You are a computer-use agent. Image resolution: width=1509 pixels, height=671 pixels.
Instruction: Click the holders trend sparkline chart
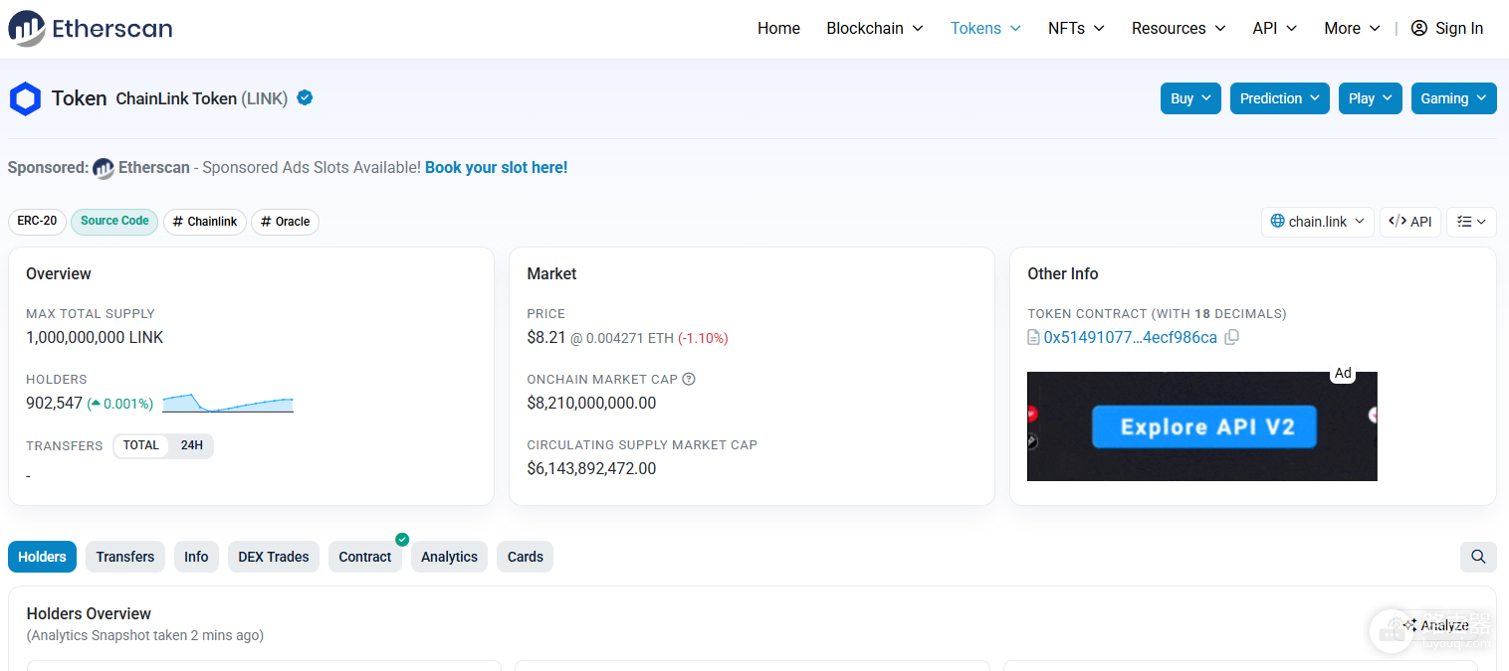(x=228, y=403)
